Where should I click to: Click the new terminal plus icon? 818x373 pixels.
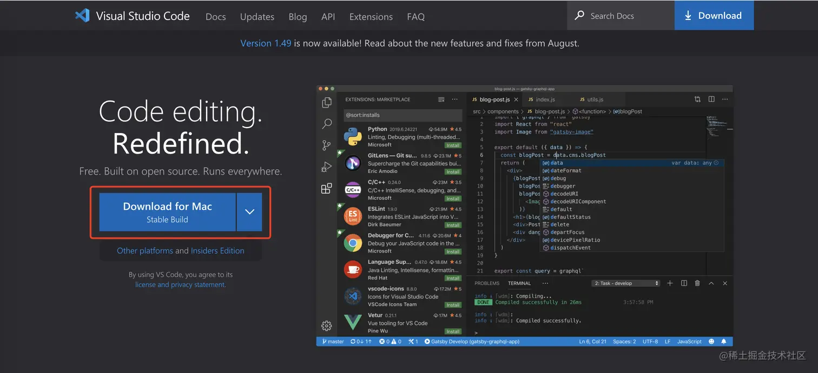point(670,283)
